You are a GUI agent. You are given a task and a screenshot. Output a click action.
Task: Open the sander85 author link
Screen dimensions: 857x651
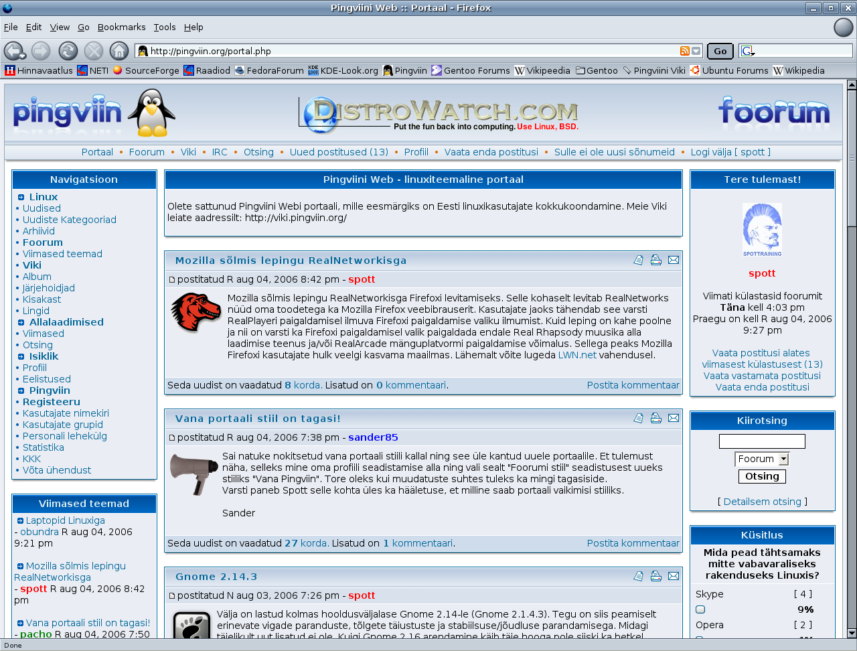coord(373,437)
